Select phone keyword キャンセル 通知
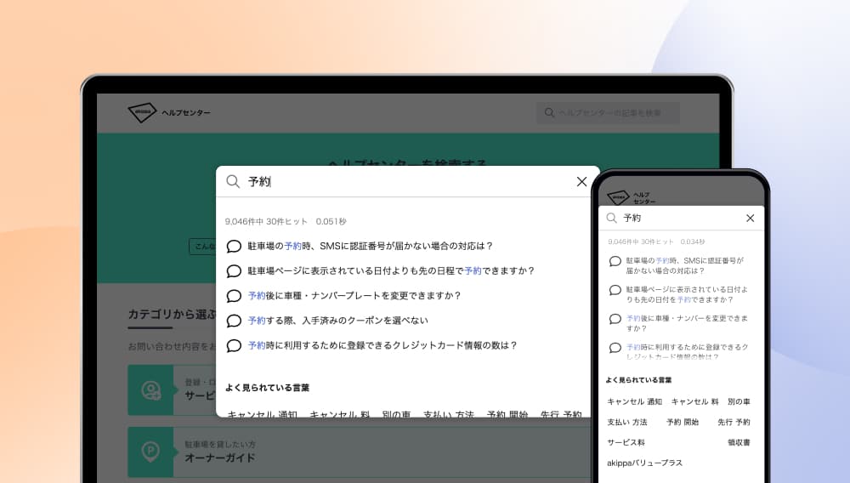Image resolution: width=850 pixels, height=483 pixels. (634, 401)
